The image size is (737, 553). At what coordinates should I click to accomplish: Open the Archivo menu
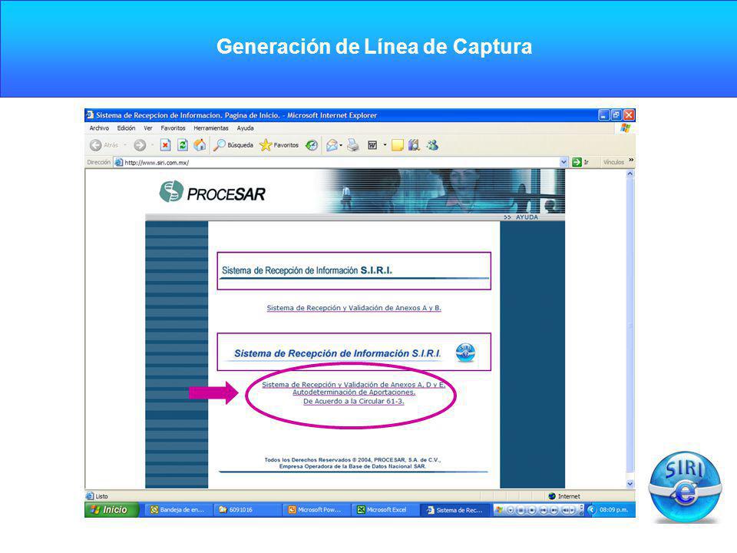pos(99,128)
